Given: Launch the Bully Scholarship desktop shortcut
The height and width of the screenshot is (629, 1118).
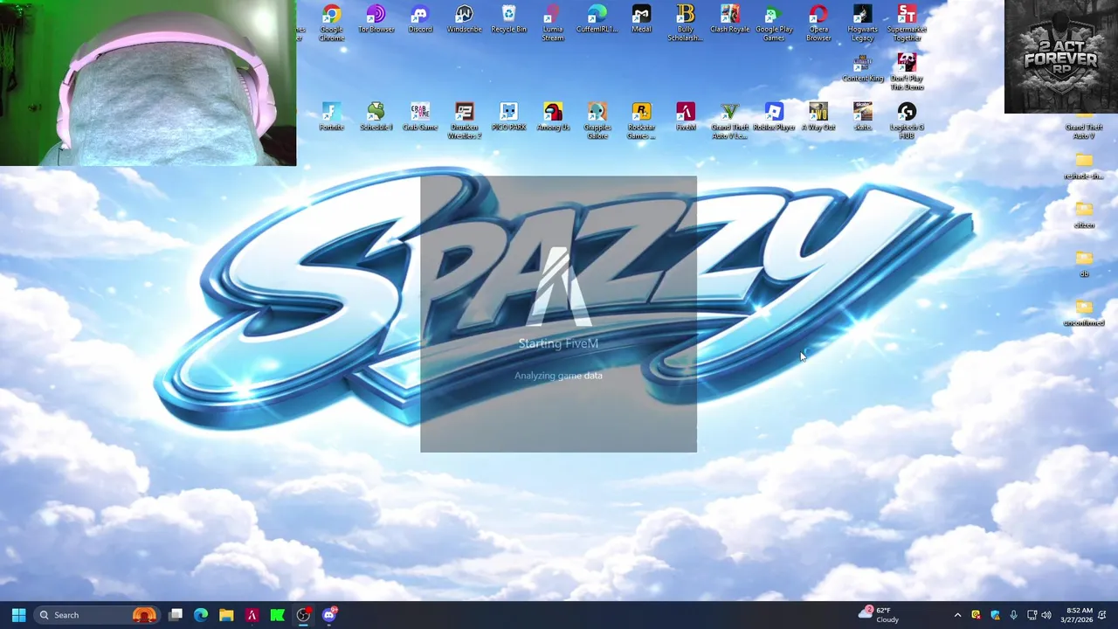Looking at the screenshot, I should [686, 23].
